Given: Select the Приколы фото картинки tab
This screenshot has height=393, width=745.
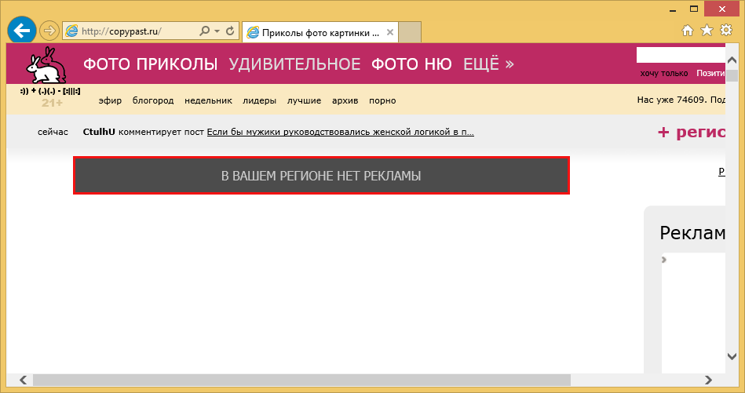Looking at the screenshot, I should 320,33.
